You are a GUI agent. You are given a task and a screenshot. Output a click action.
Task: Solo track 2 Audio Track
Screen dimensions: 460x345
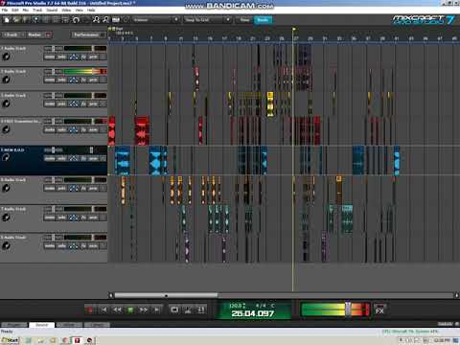pyautogui.click(x=61, y=80)
